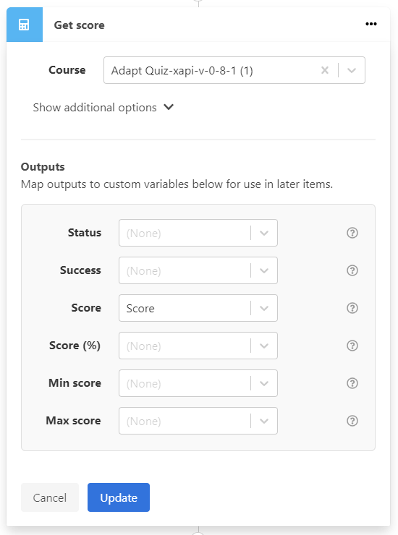Screen dimensions: 398x535
Task: Clear the selected Course value
Action: point(325,70)
